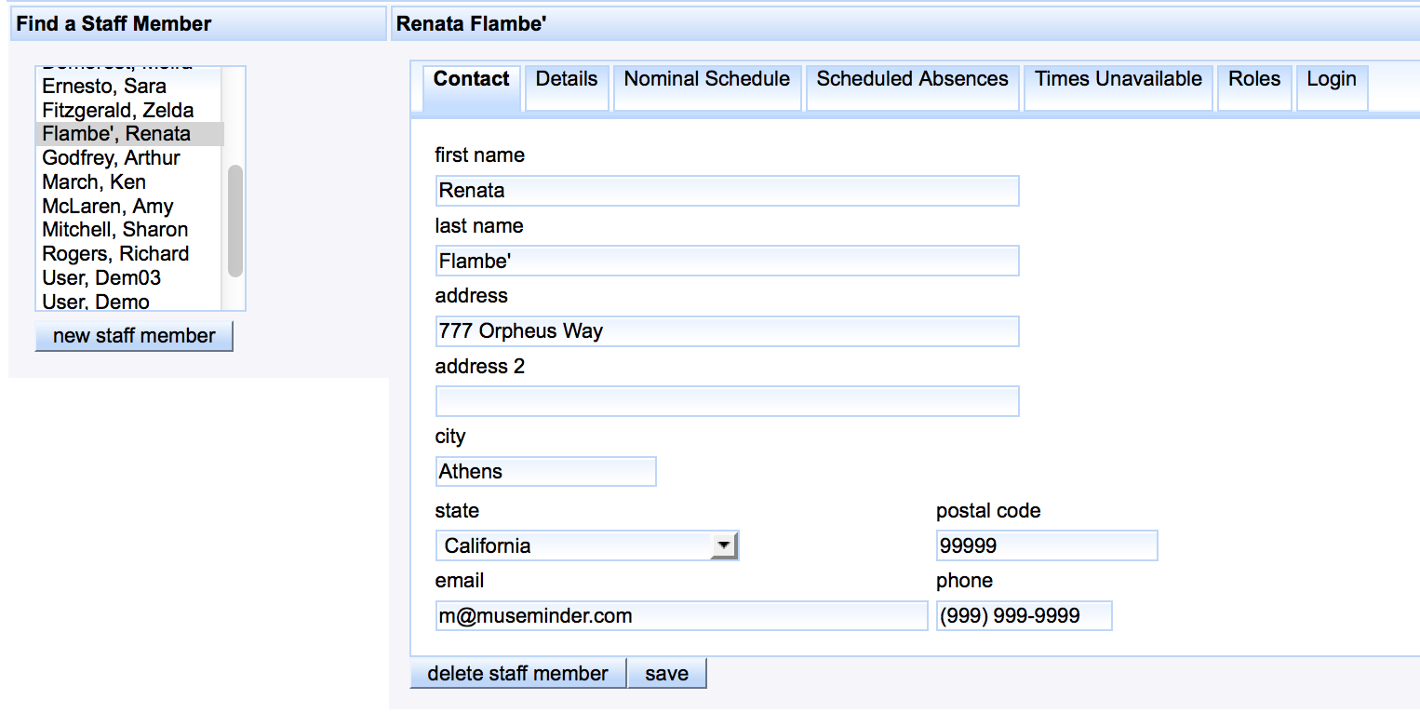This screenshot has height=713, width=1420.
Task: Select Rogers, Richard in staff list
Action: coord(115,254)
